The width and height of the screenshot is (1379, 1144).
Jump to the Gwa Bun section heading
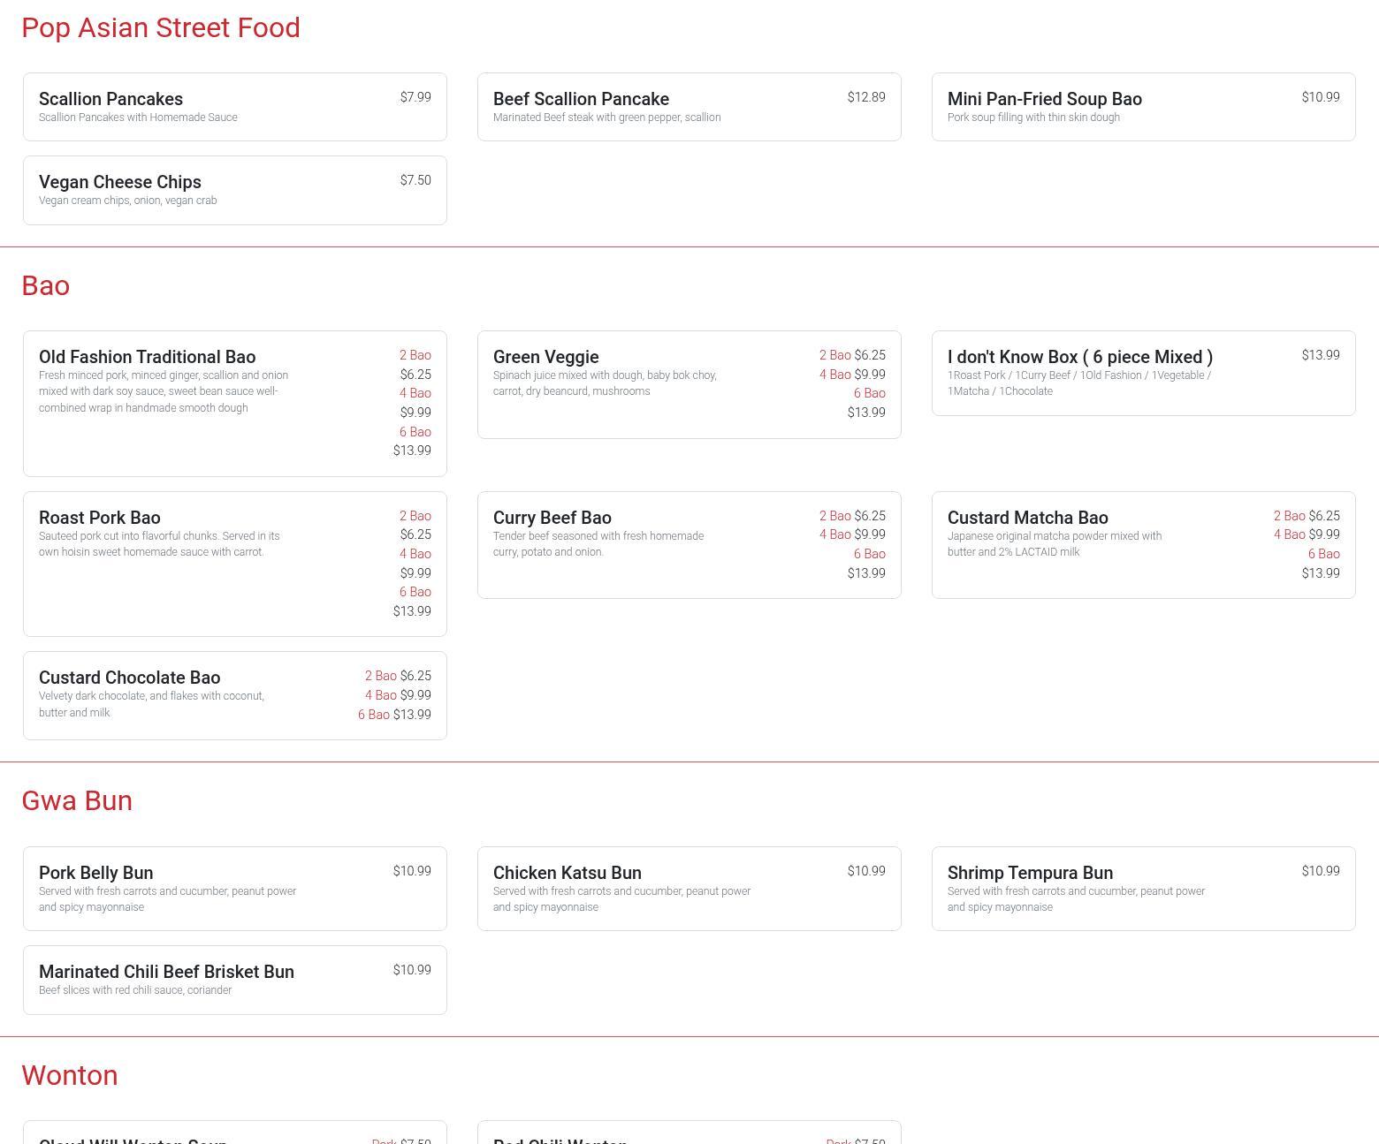(77, 800)
